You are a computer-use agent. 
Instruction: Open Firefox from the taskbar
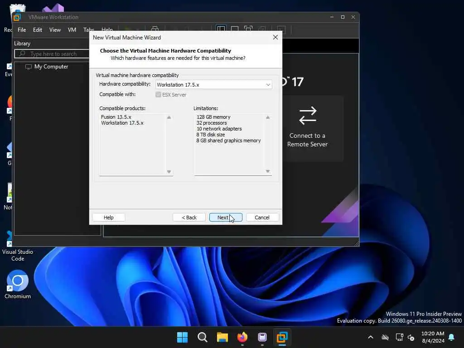pyautogui.click(x=242, y=337)
